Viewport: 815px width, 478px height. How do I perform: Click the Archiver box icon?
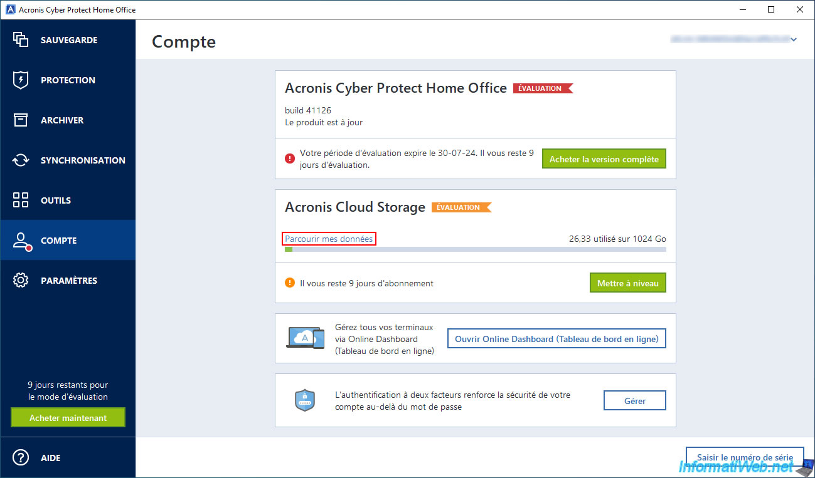click(x=21, y=120)
